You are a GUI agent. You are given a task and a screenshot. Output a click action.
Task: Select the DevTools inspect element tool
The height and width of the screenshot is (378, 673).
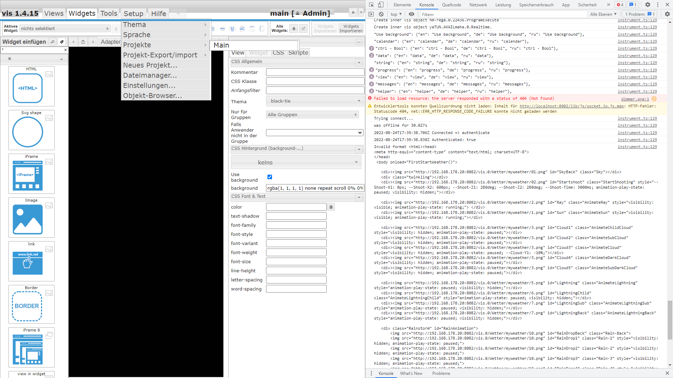(x=372, y=5)
